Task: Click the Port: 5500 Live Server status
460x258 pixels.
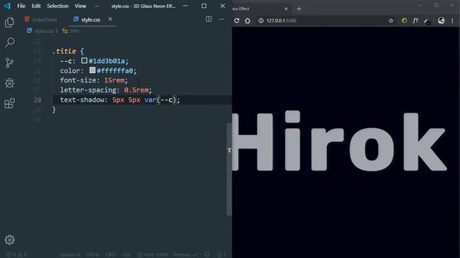Action: 152,255
